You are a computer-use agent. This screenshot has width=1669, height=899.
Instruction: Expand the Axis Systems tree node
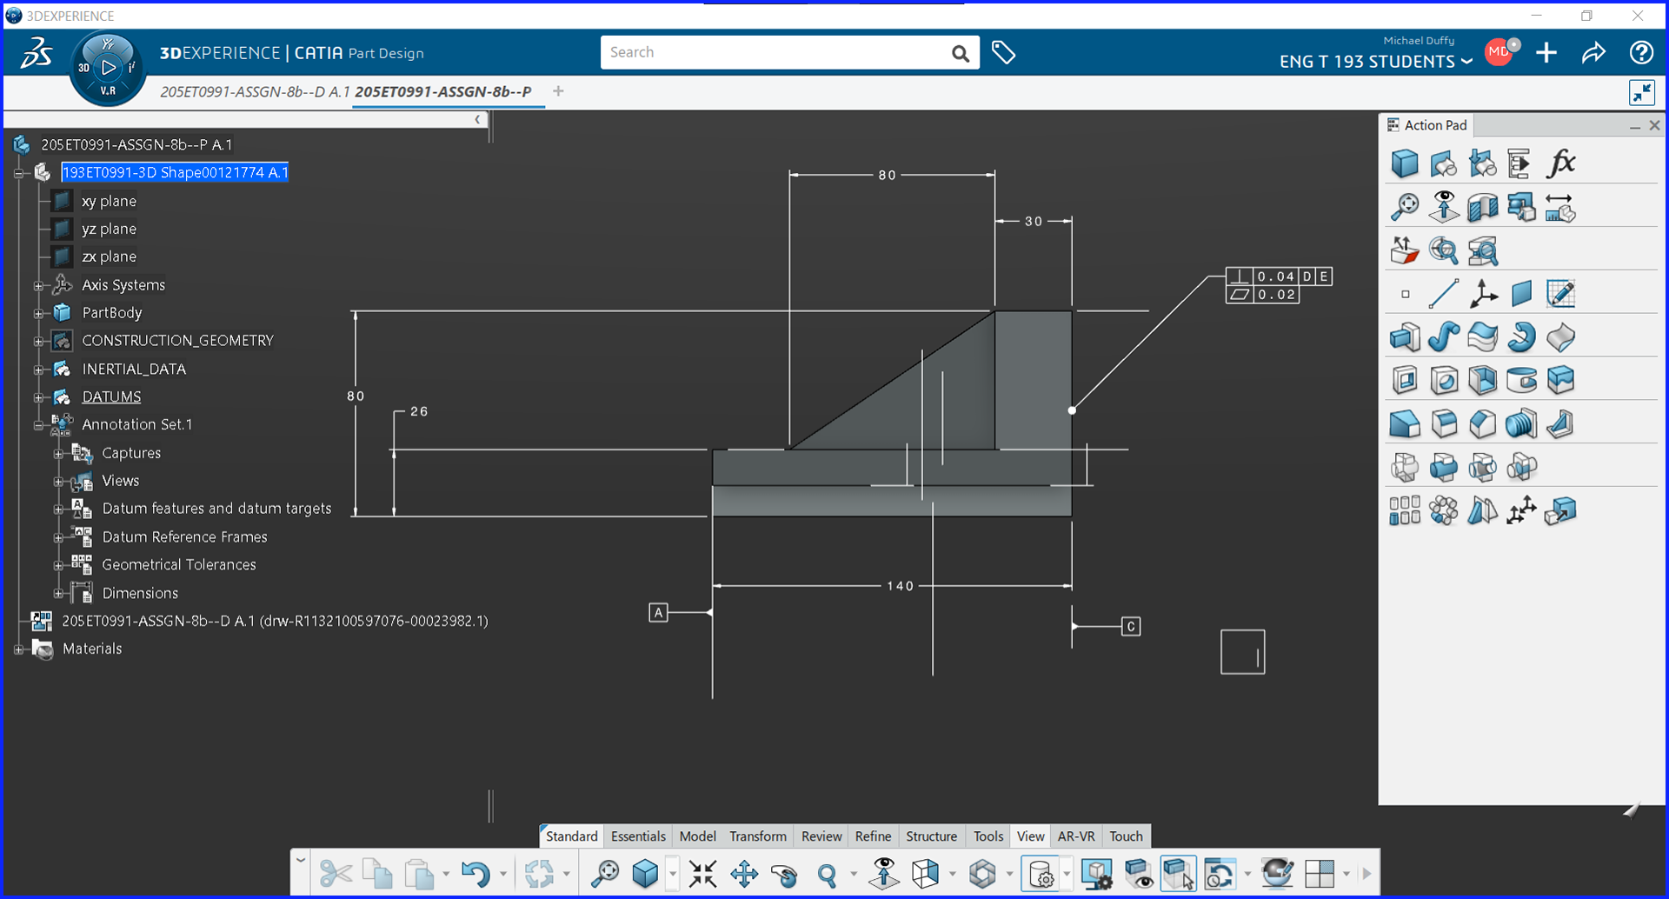point(38,285)
